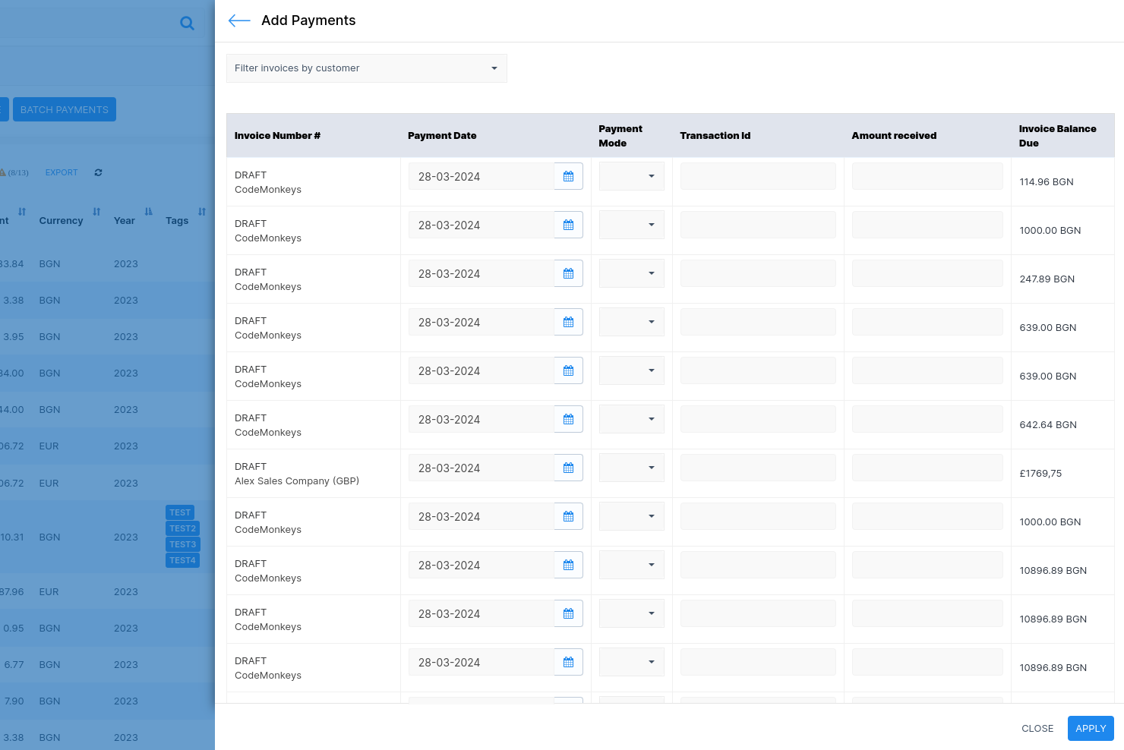Click the back arrow beside Add Payments
This screenshot has height=750, width=1124.
[238, 21]
